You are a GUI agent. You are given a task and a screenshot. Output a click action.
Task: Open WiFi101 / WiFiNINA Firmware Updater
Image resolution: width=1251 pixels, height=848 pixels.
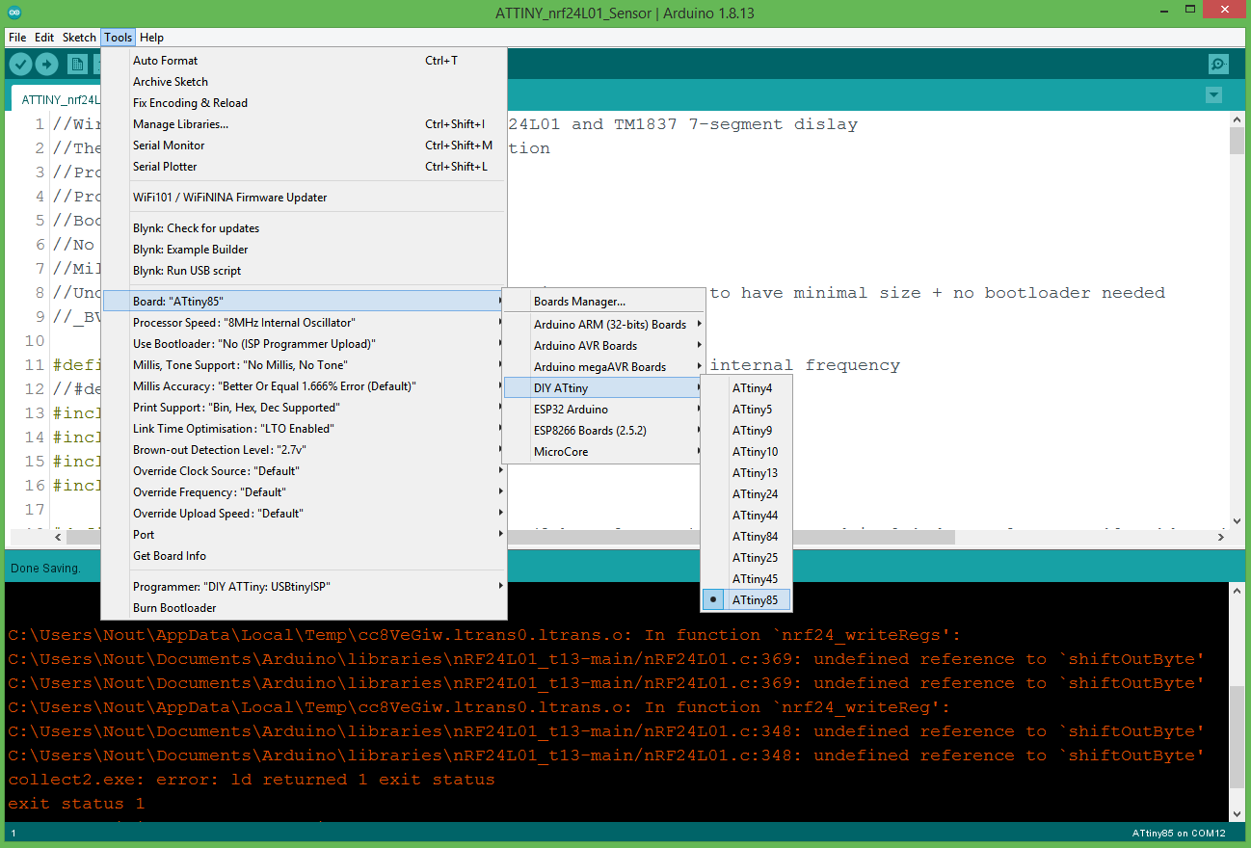point(304,198)
